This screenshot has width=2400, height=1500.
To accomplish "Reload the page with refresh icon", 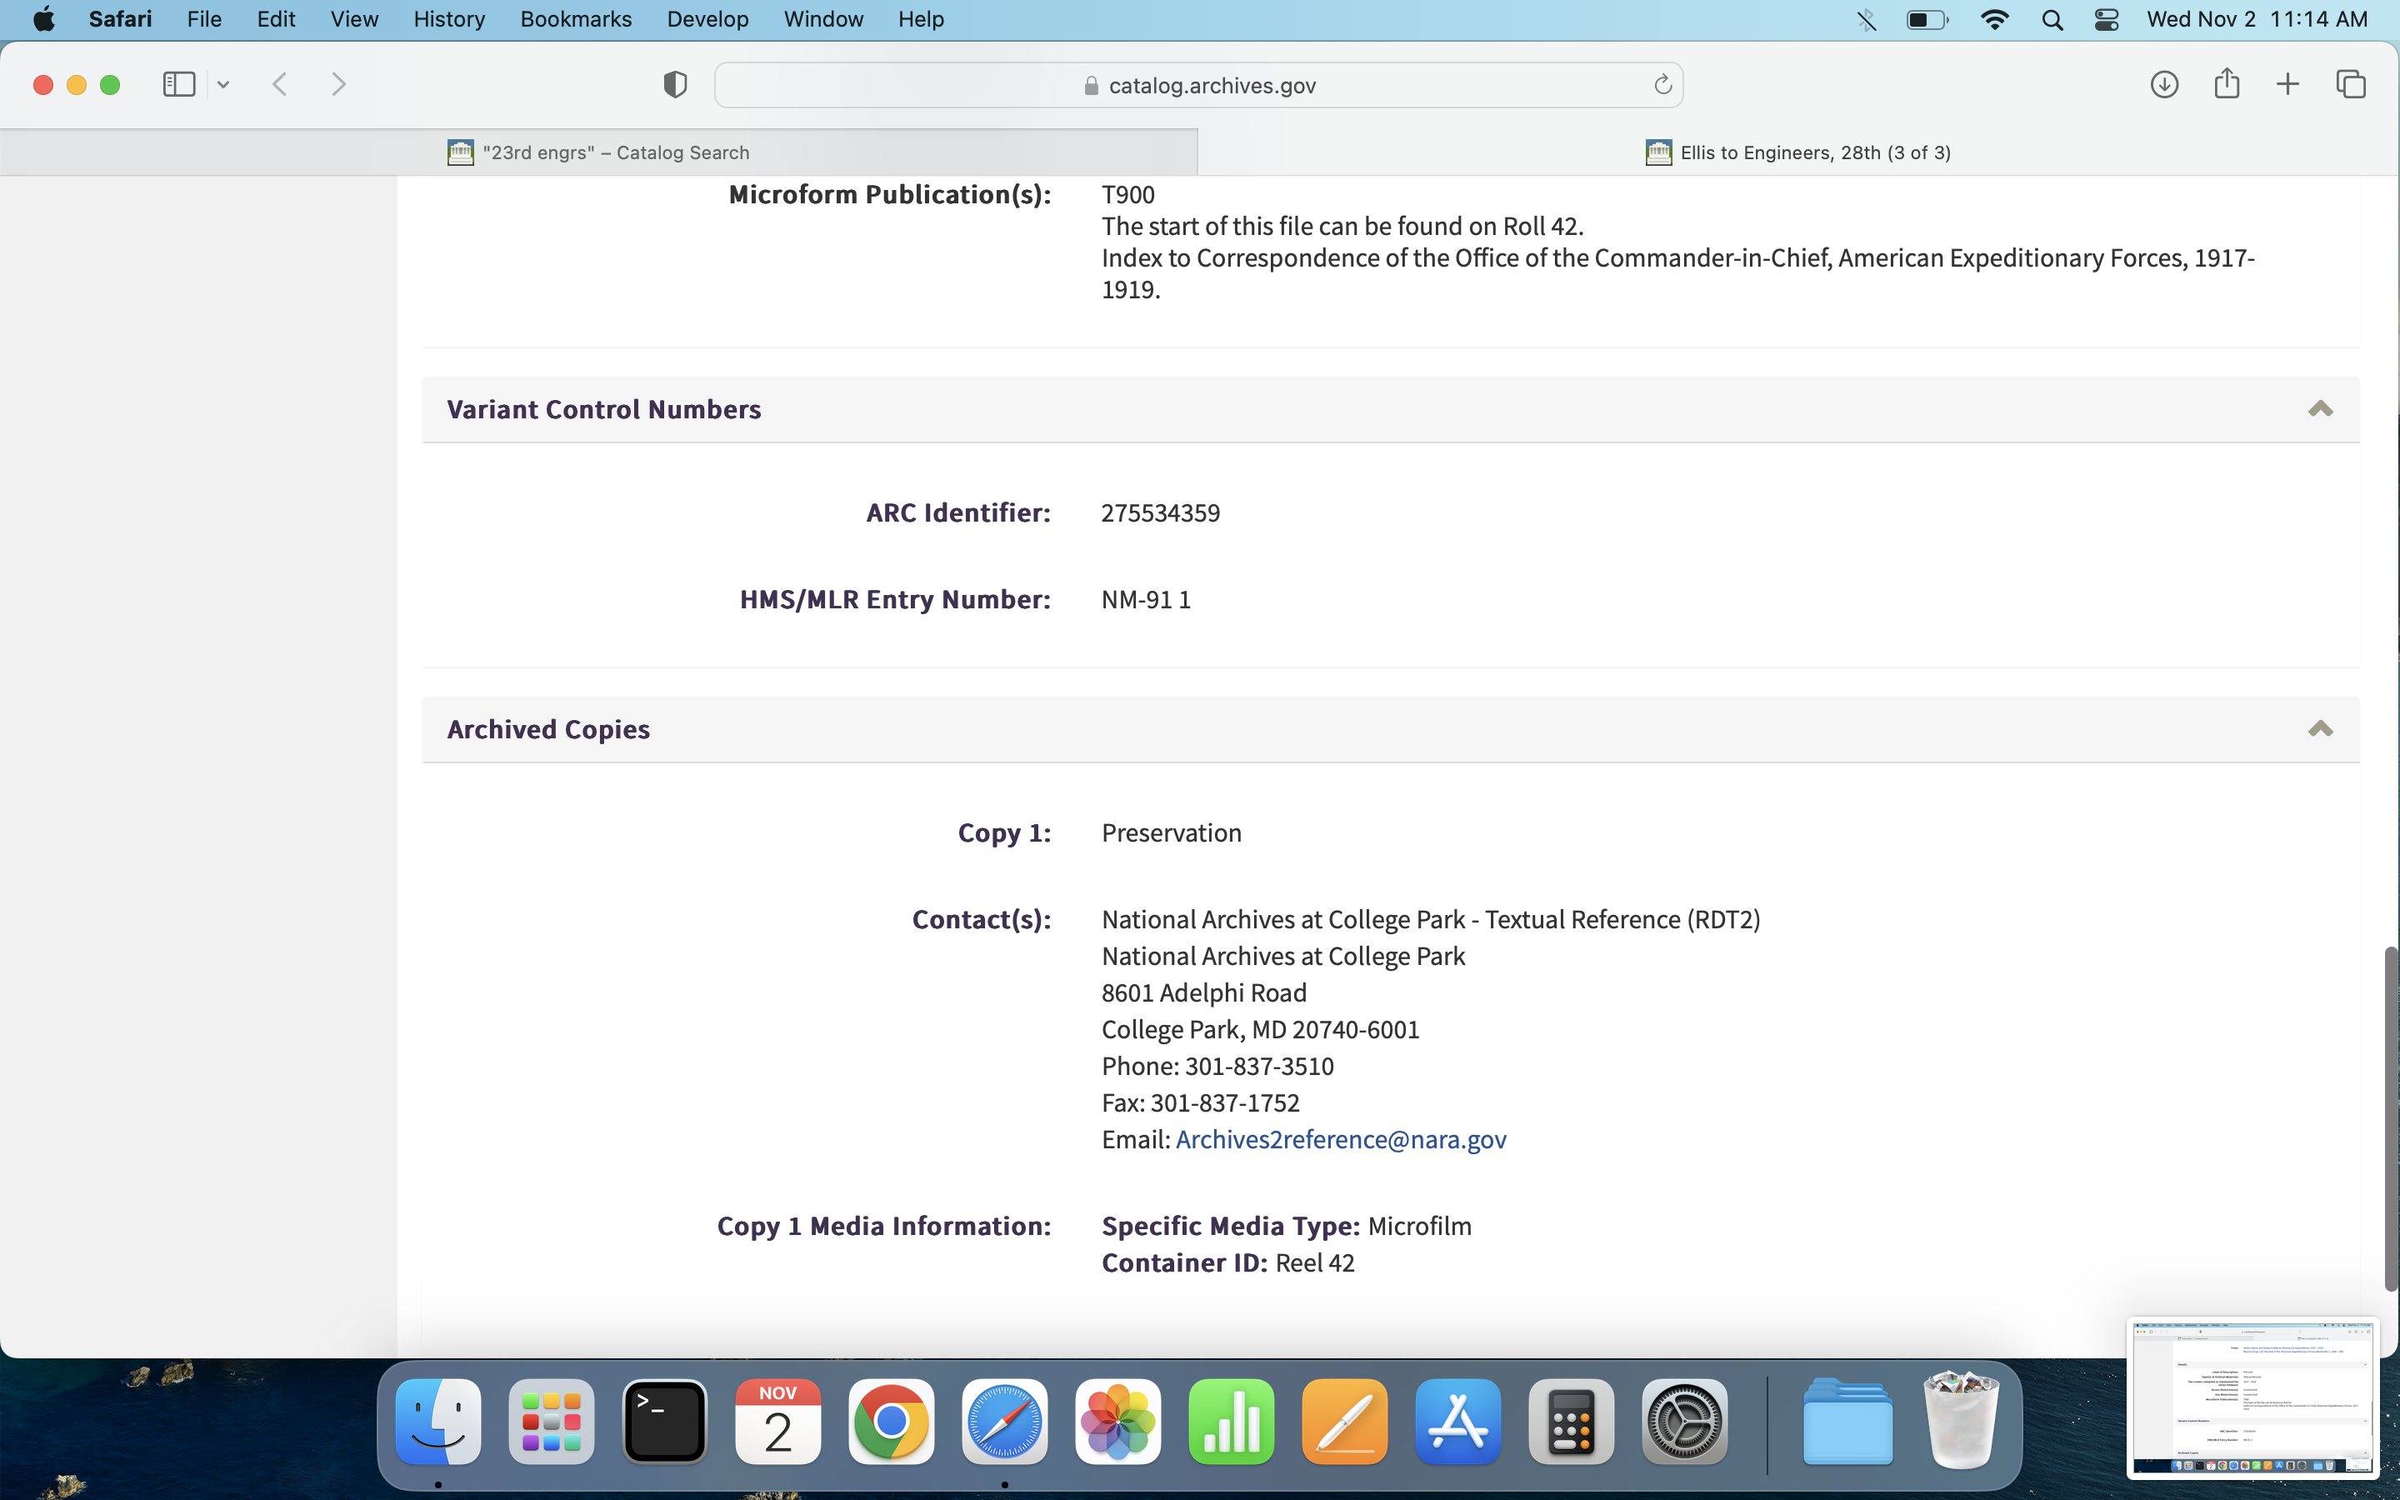I will point(1662,85).
